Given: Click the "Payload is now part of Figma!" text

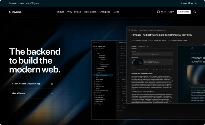Looking at the screenshot, I should [24, 3].
